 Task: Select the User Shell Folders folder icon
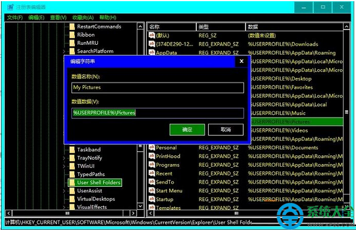[x=72, y=183]
